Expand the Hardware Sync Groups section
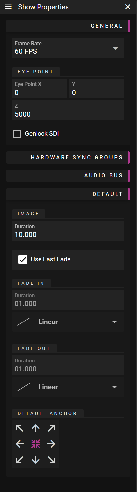 pos(68,158)
